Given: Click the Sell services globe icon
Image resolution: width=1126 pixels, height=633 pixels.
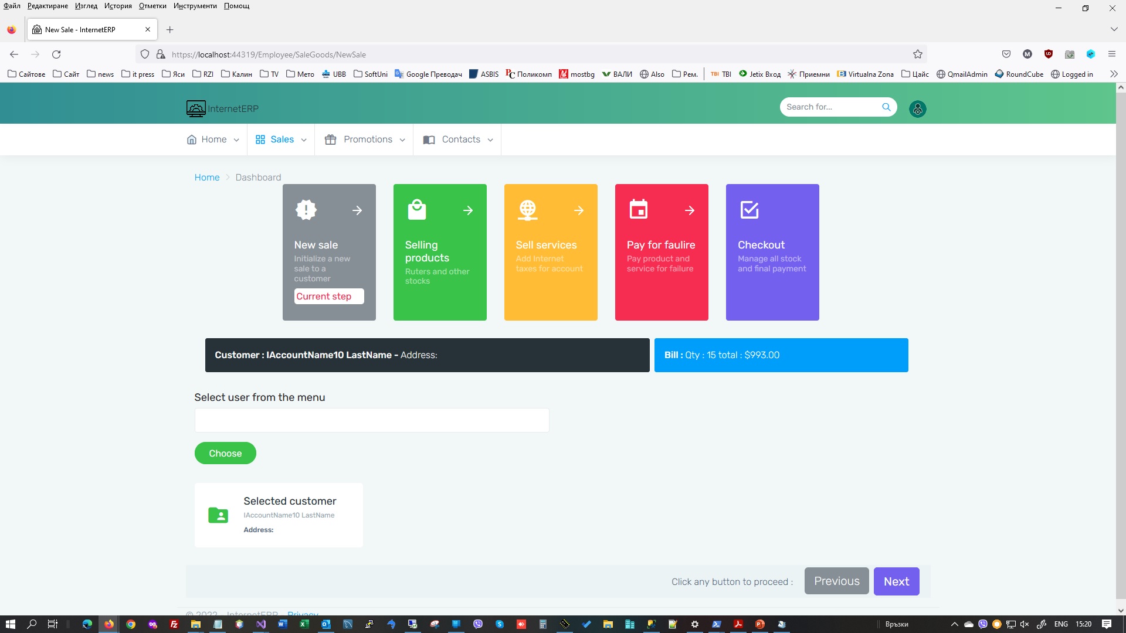Looking at the screenshot, I should (528, 210).
